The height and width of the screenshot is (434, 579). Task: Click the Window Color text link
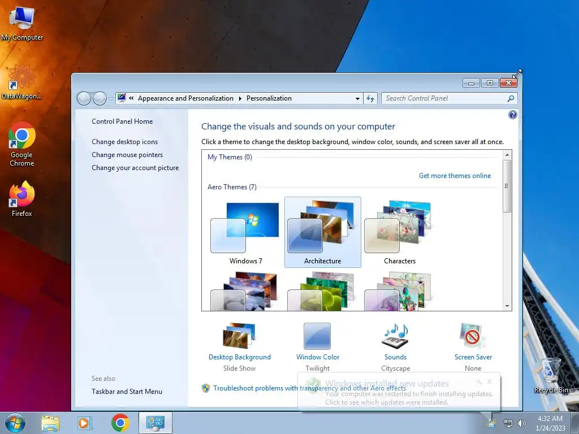[x=318, y=357]
